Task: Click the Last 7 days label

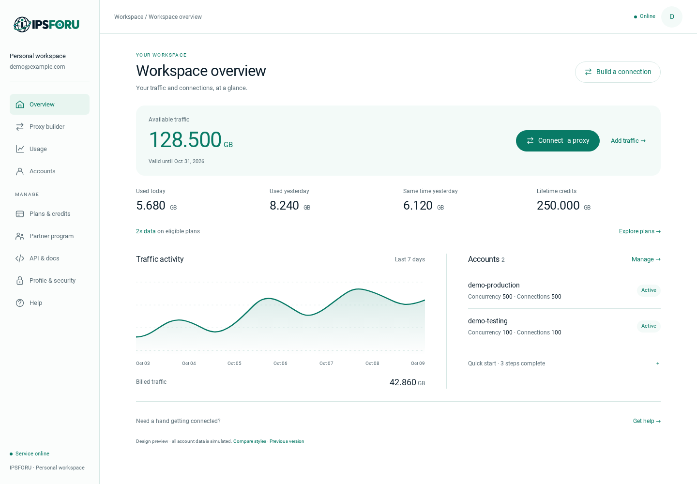Action: 410,259
